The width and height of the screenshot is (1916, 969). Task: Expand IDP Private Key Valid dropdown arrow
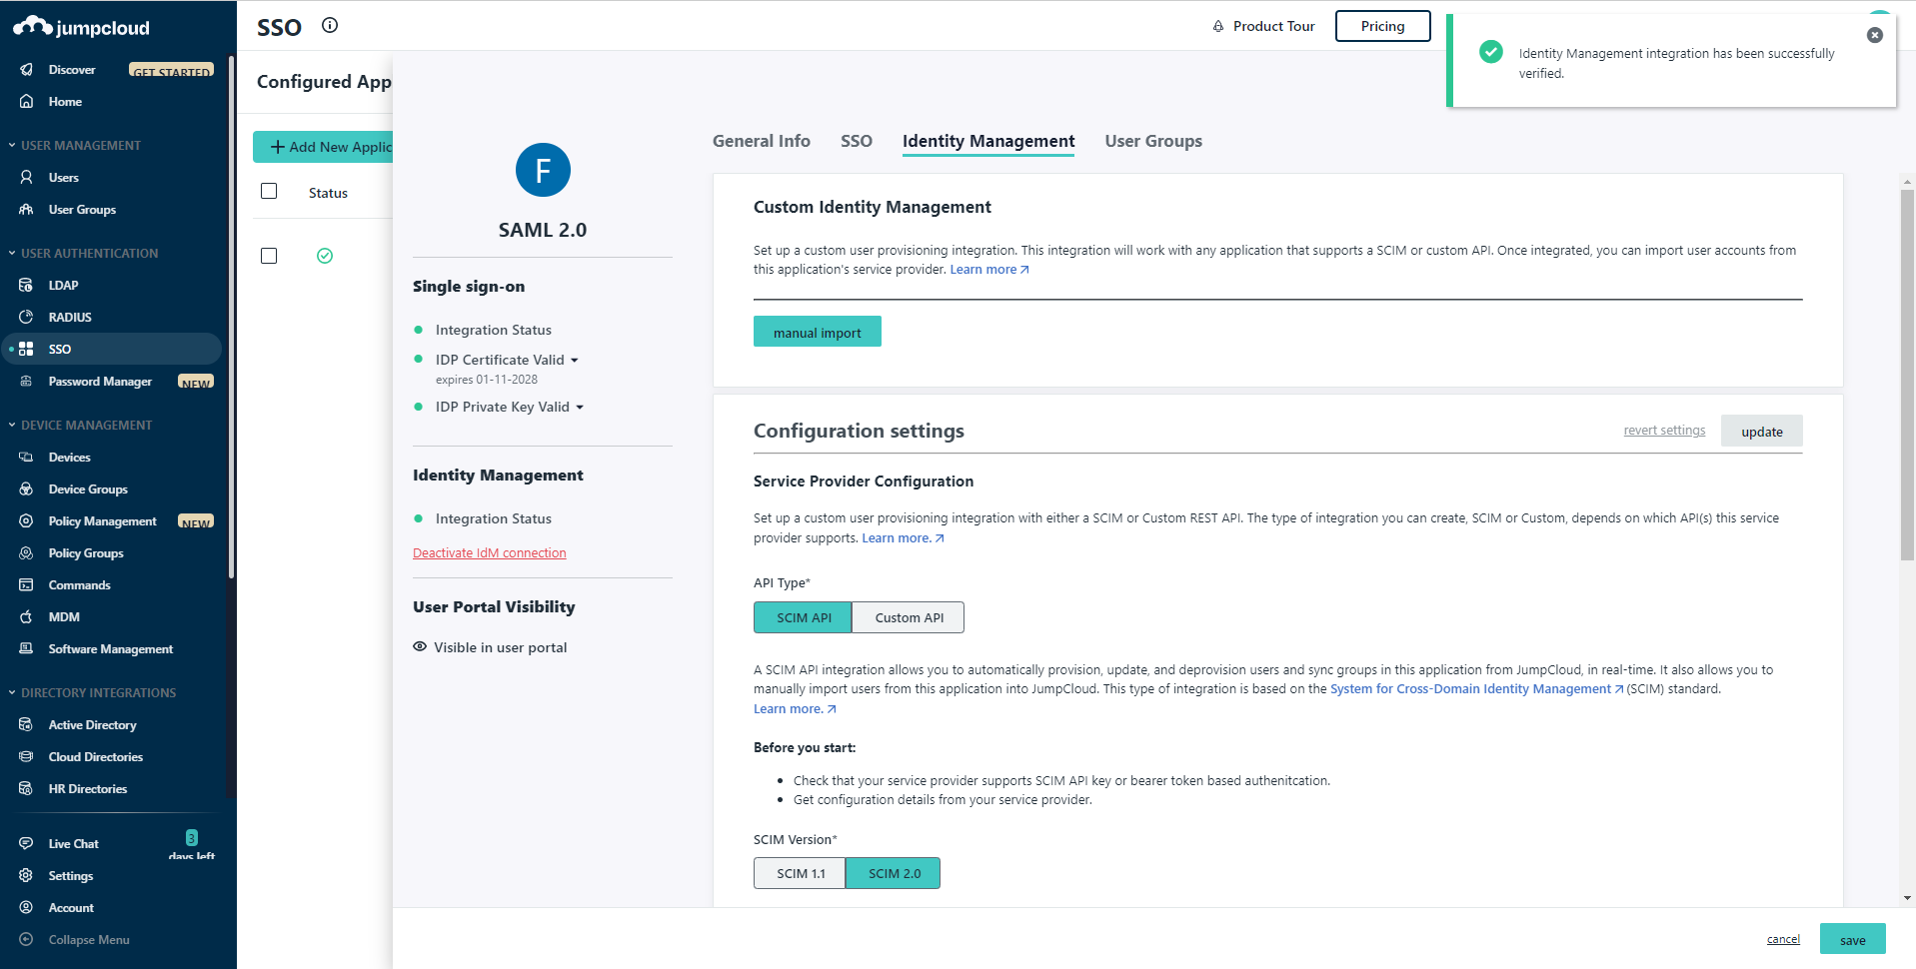click(x=580, y=408)
